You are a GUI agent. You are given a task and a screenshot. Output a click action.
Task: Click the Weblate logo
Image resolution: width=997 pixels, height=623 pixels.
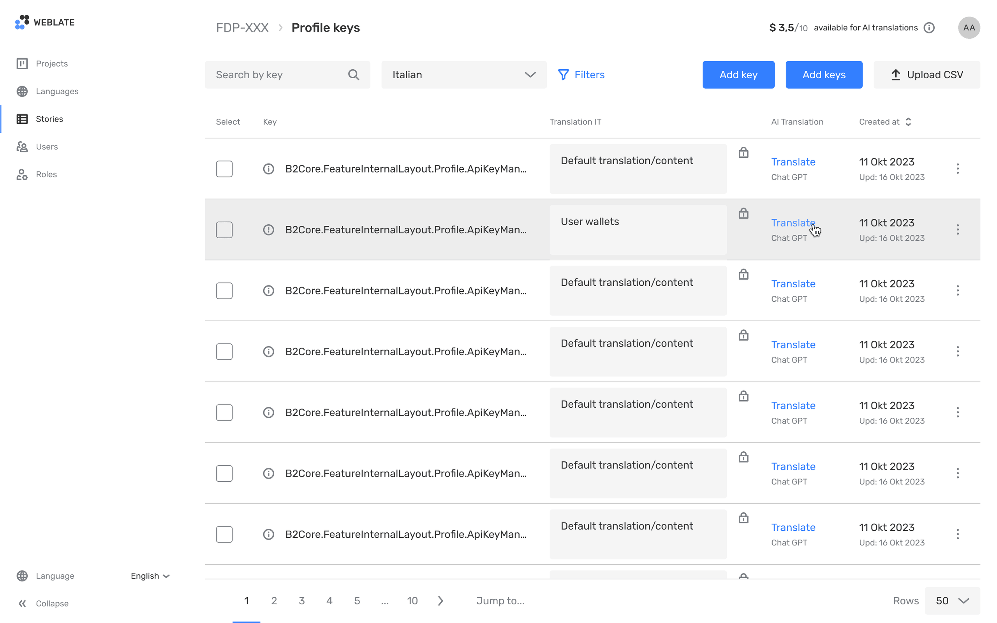coord(44,22)
